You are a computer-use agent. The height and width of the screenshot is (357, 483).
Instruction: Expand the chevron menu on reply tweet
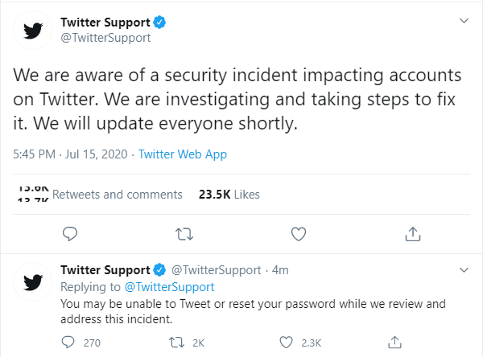(464, 270)
